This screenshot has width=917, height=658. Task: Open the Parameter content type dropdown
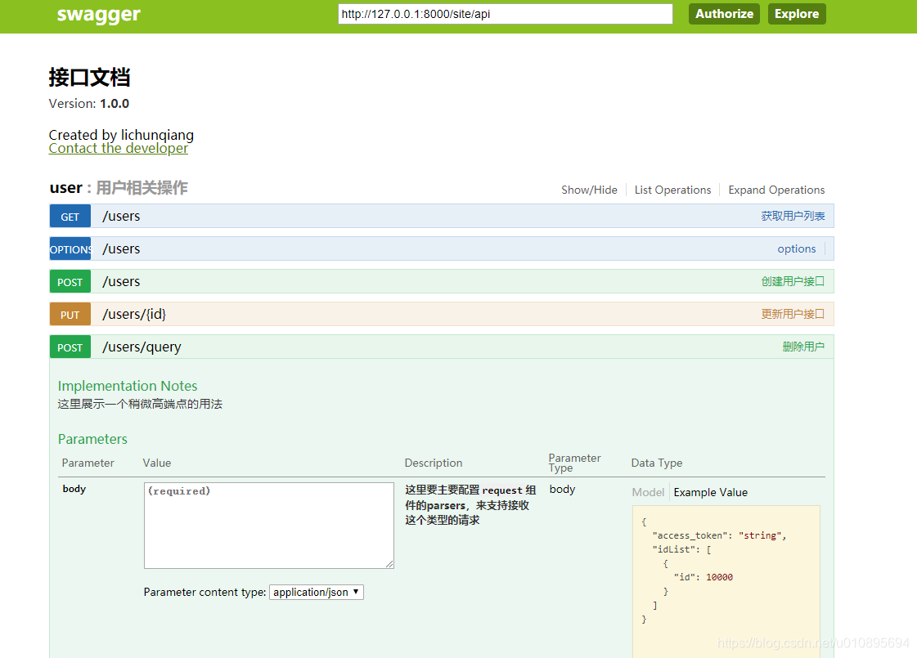pos(317,592)
